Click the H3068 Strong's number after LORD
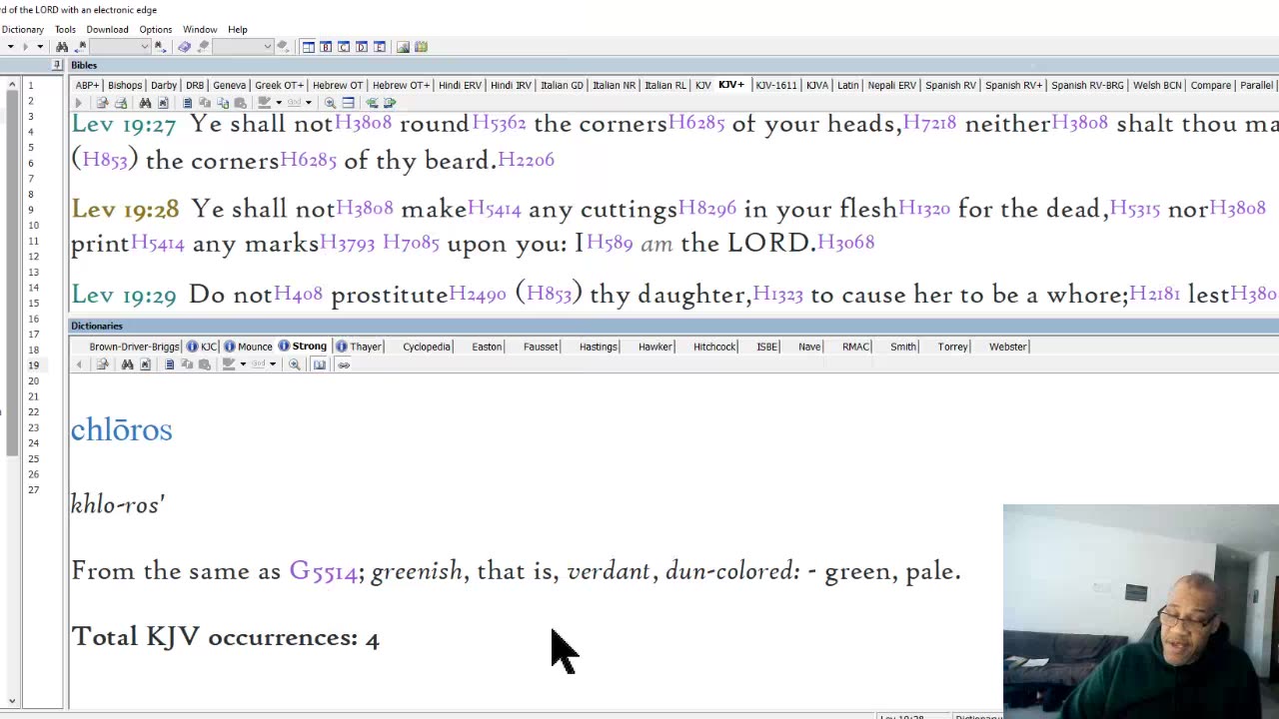Viewport: 1279px width, 719px height. 845,243
